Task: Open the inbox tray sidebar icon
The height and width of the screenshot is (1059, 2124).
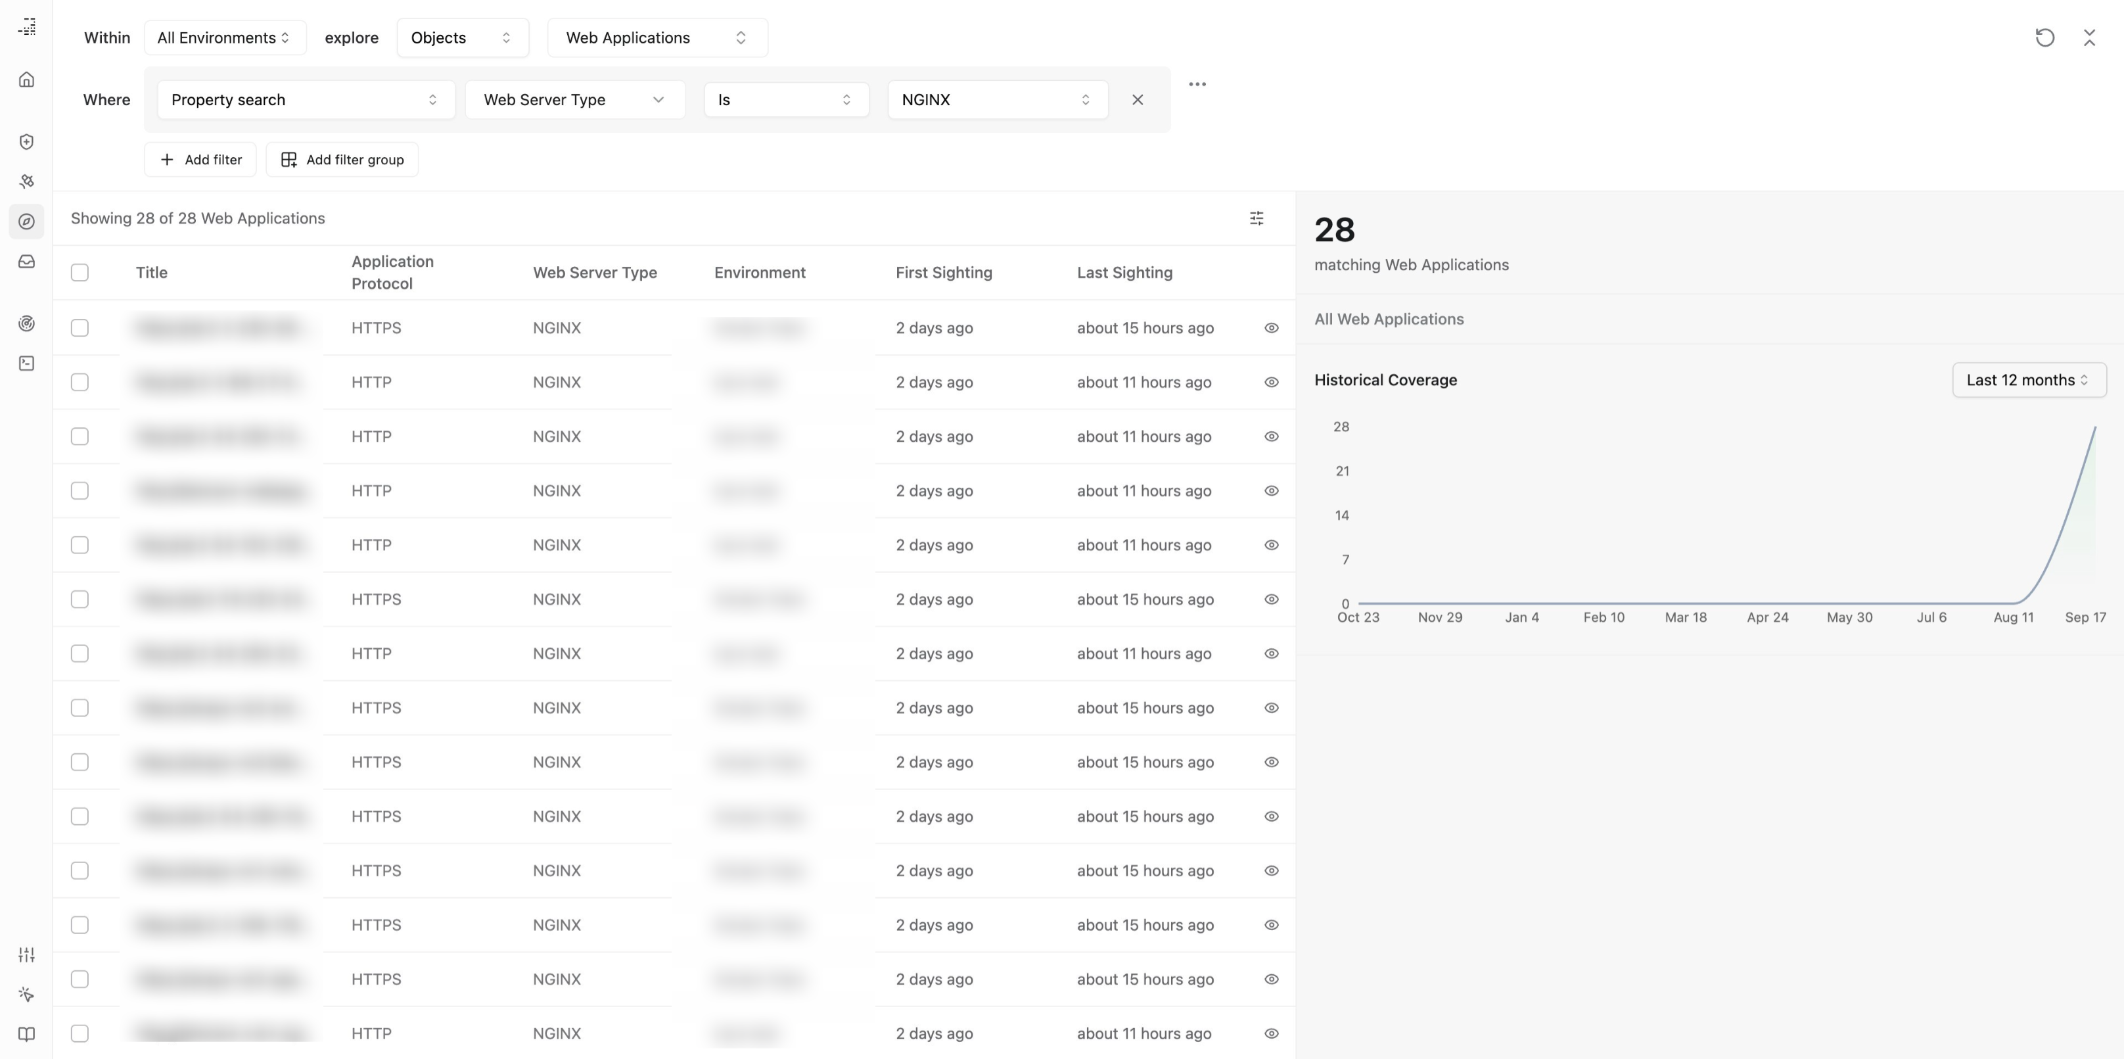Action: click(26, 262)
